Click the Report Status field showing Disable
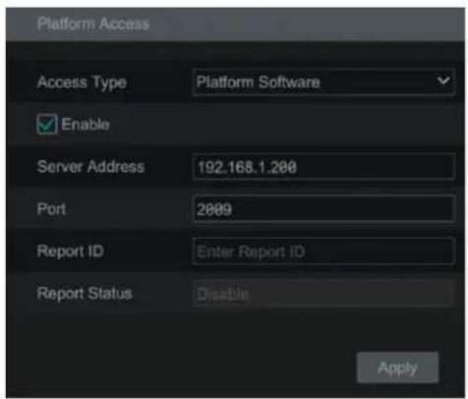The height and width of the screenshot is (399, 468). click(x=323, y=294)
